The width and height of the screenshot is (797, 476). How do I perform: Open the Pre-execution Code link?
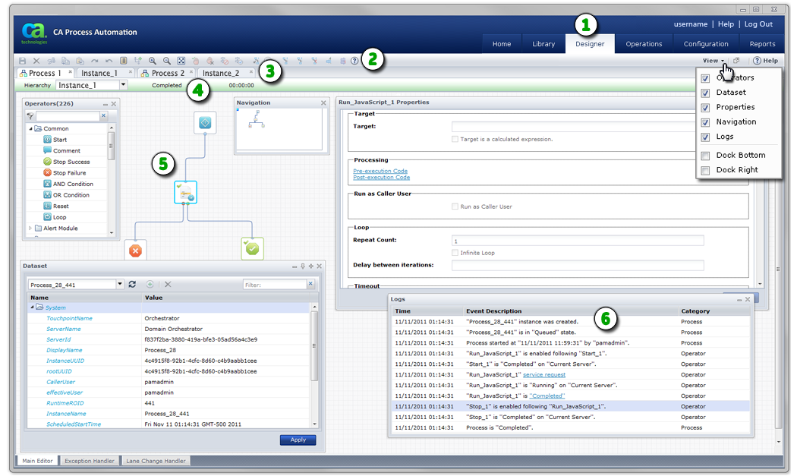pyautogui.click(x=380, y=170)
